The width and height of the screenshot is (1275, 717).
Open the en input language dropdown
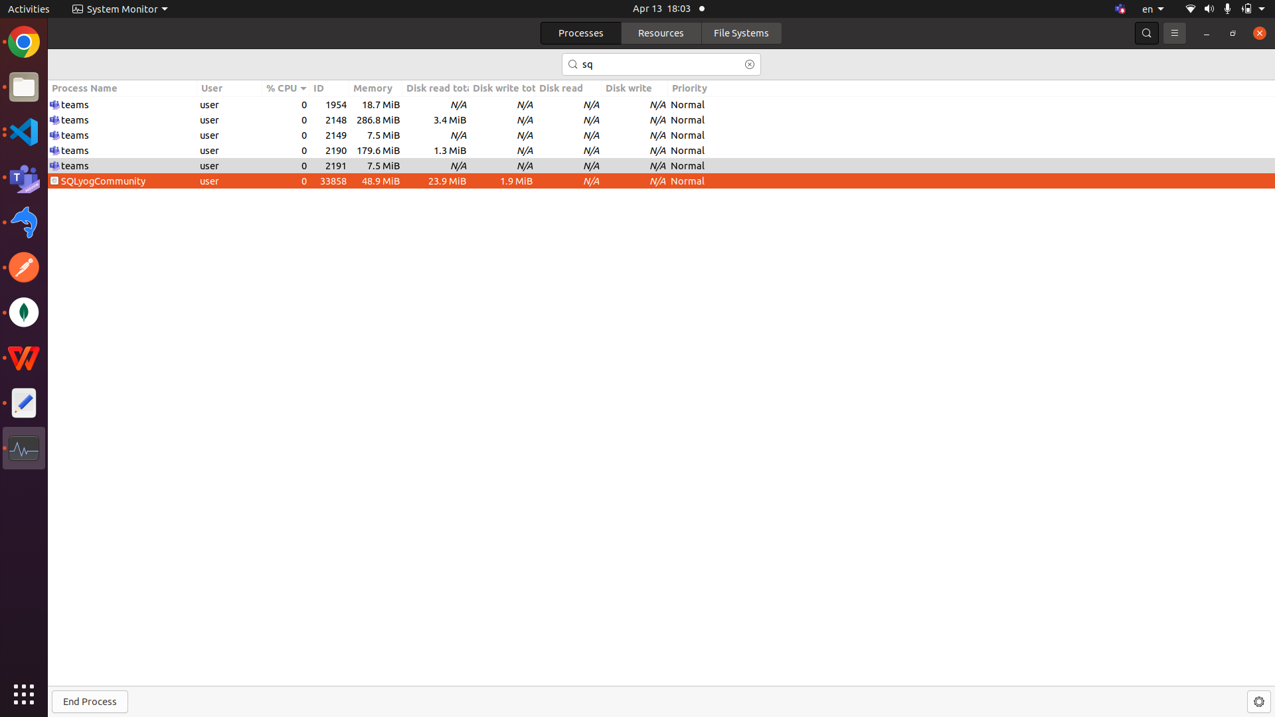coord(1153,9)
